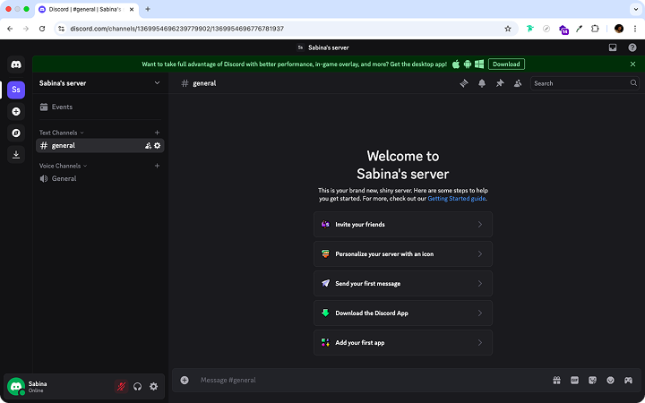Open help question mark icon
Image resolution: width=645 pixels, height=403 pixels.
click(632, 47)
